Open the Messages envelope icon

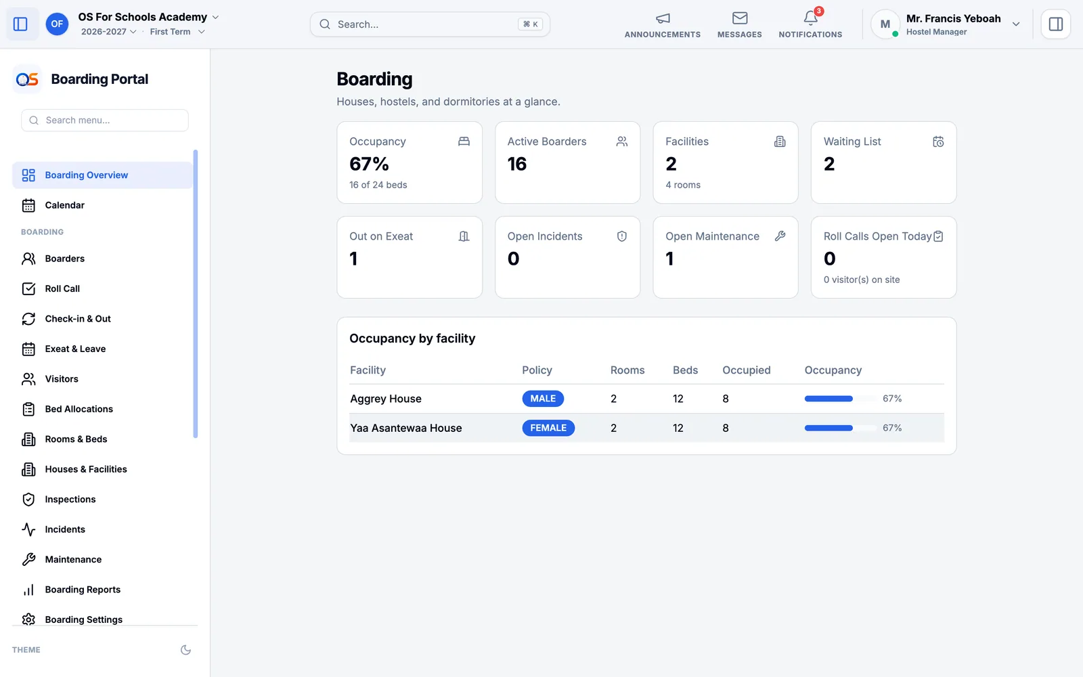(740, 18)
